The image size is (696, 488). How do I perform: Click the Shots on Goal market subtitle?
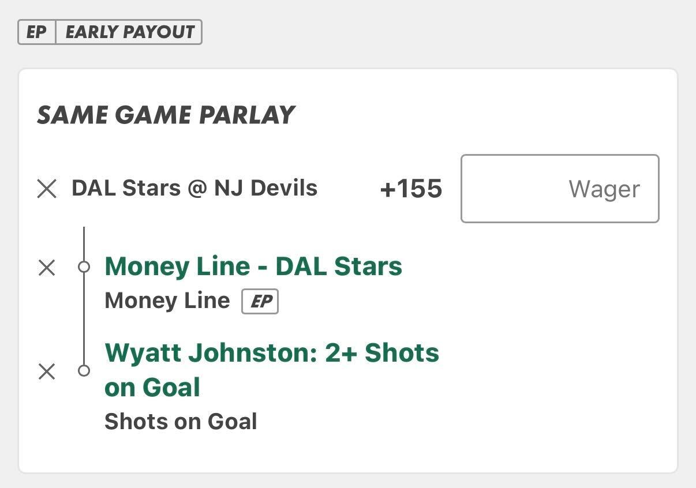pyautogui.click(x=181, y=422)
